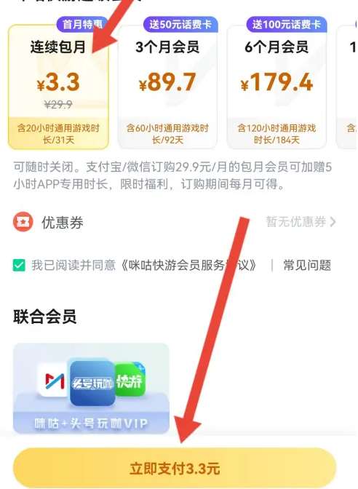
Task: Select the 连续包月 ¥3.3 plan
Action: pyautogui.click(x=58, y=87)
